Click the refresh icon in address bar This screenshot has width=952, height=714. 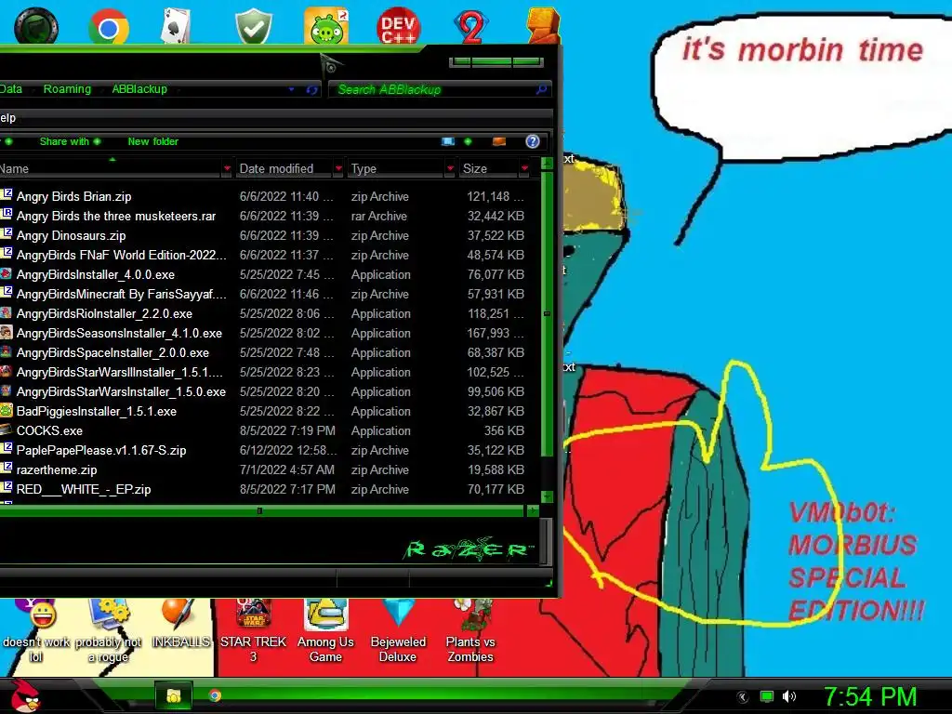[x=312, y=90]
